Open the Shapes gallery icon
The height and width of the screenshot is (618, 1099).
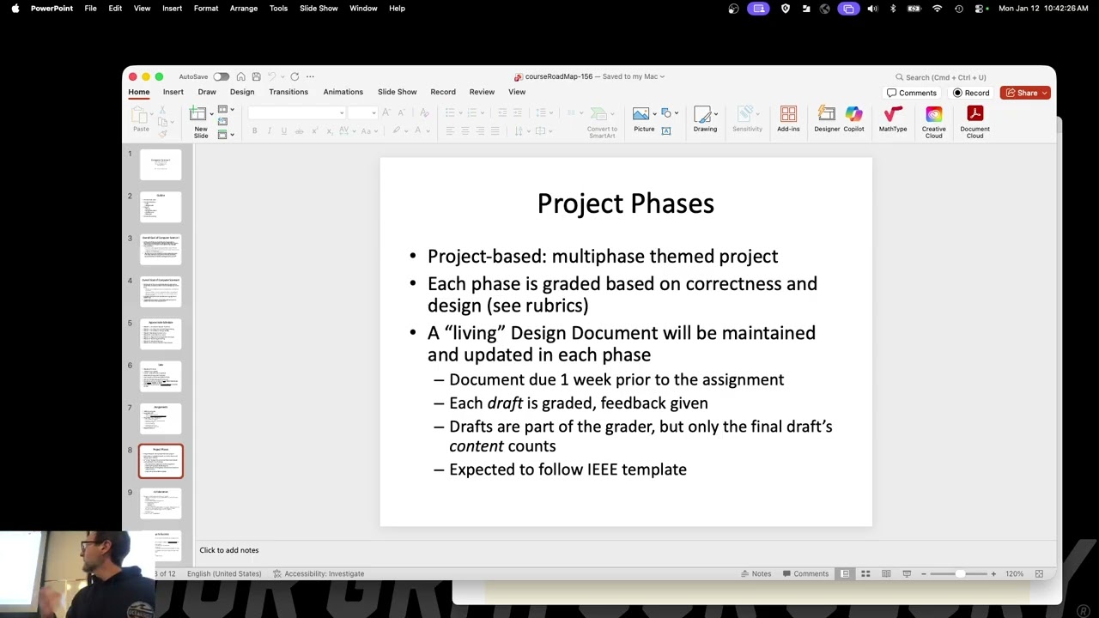click(x=666, y=113)
